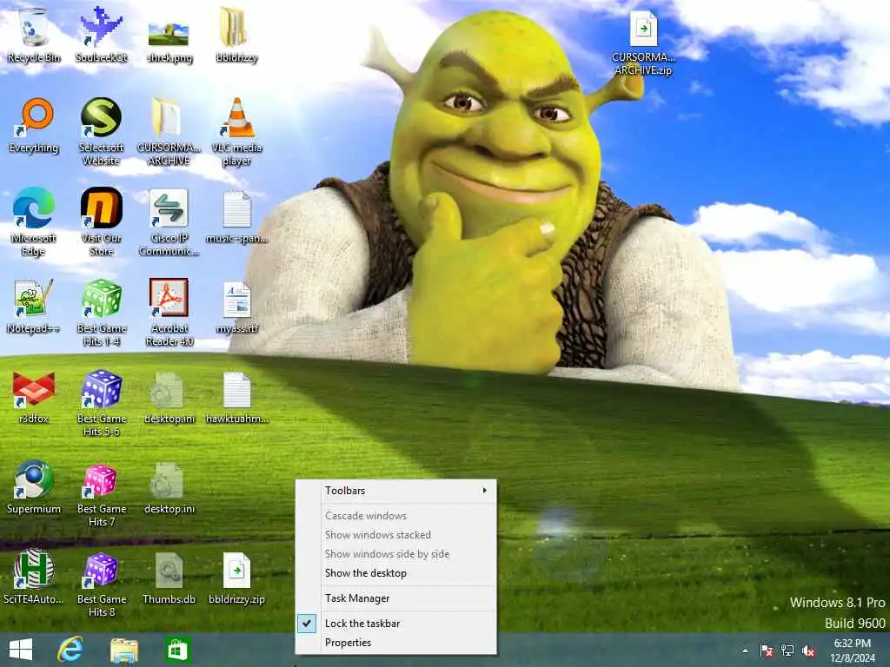The width and height of the screenshot is (890, 667).
Task: Open the Windows Store taskbar icon
Action: [x=176, y=650]
